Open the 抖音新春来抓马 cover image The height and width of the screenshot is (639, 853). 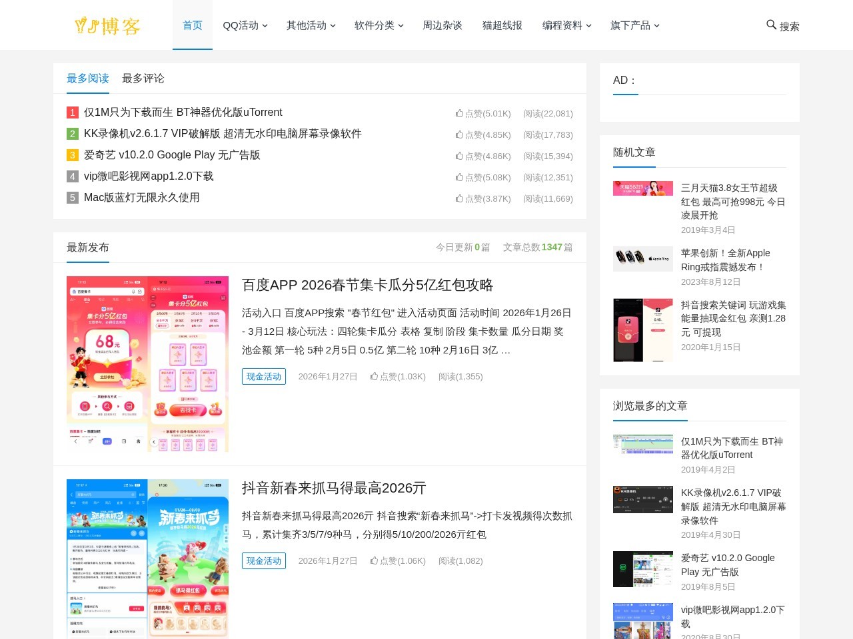click(x=147, y=559)
